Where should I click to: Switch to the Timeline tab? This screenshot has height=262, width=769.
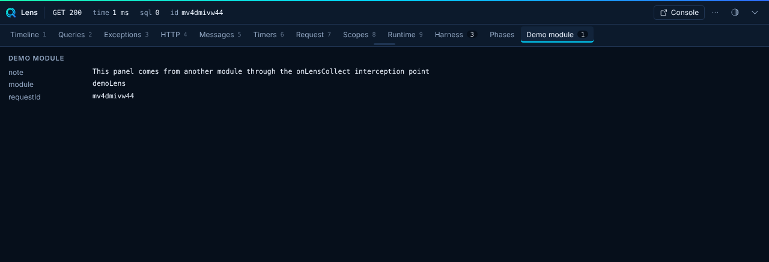coord(28,35)
